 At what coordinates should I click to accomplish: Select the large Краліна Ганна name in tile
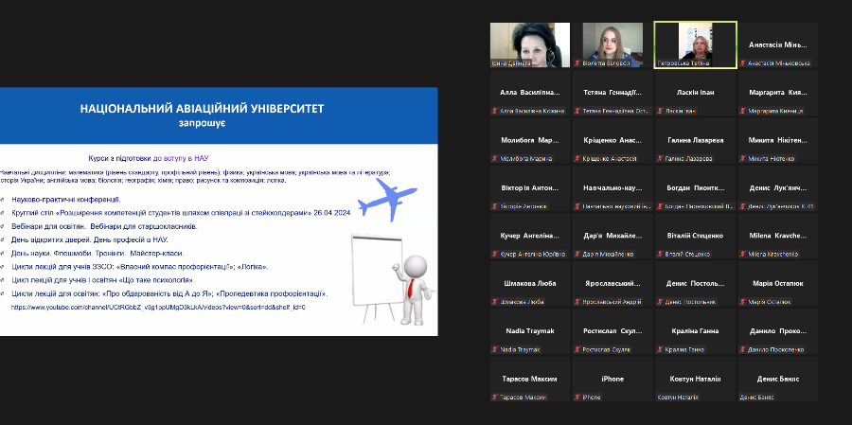[x=696, y=331]
